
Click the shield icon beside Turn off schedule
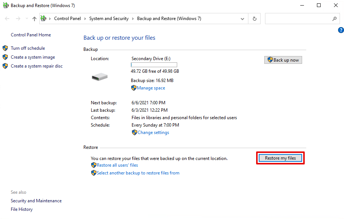pos(5,48)
